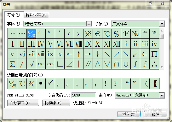Open 自动更正 AutoCorrect button
The height and width of the screenshot is (122, 172).
click(23, 103)
